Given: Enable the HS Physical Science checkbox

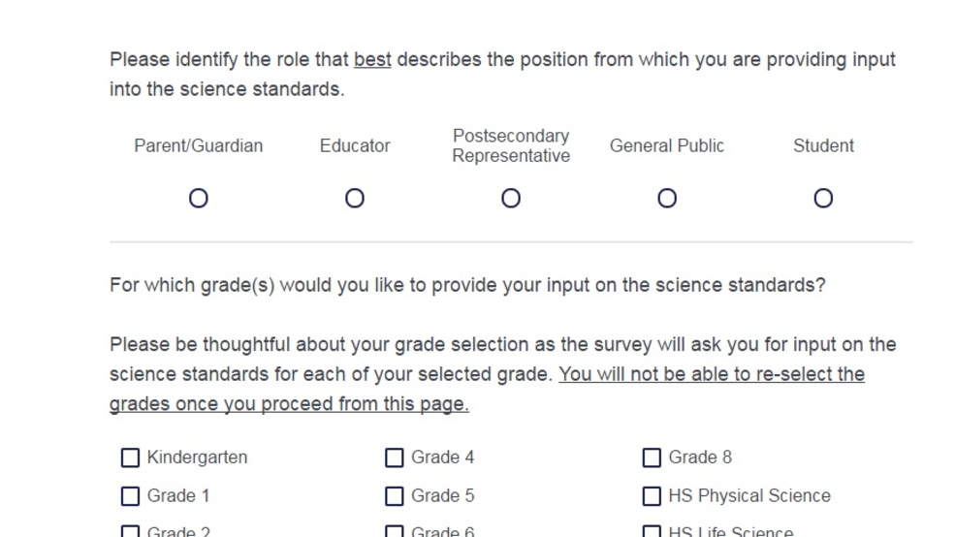Looking at the screenshot, I should pos(652,496).
